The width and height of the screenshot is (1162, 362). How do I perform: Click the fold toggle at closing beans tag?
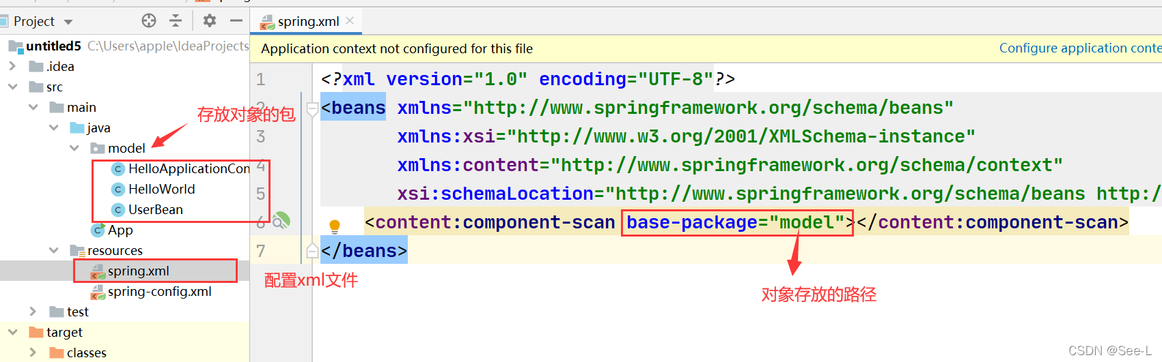click(x=312, y=251)
